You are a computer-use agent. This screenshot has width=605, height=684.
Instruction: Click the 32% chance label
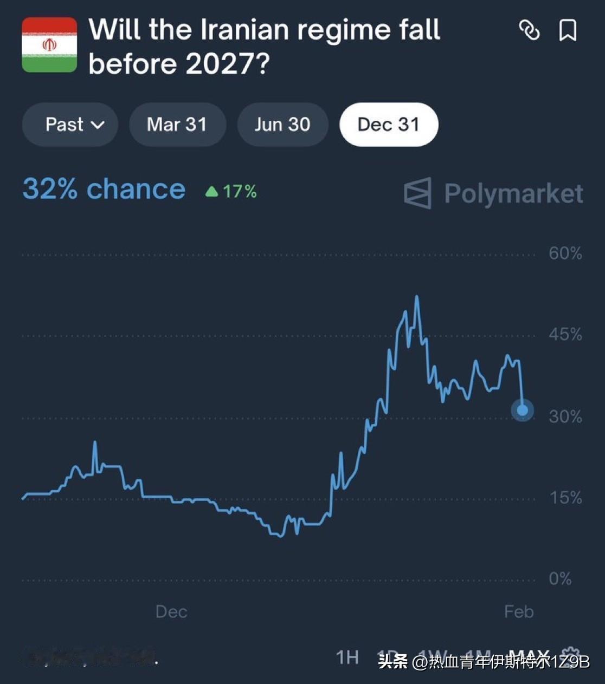pos(104,189)
